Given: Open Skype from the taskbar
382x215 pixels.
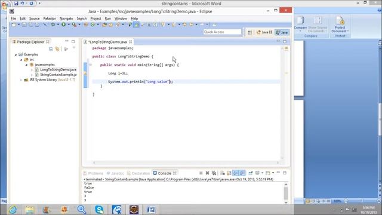Looking at the screenshot, I should [x=99, y=210].
